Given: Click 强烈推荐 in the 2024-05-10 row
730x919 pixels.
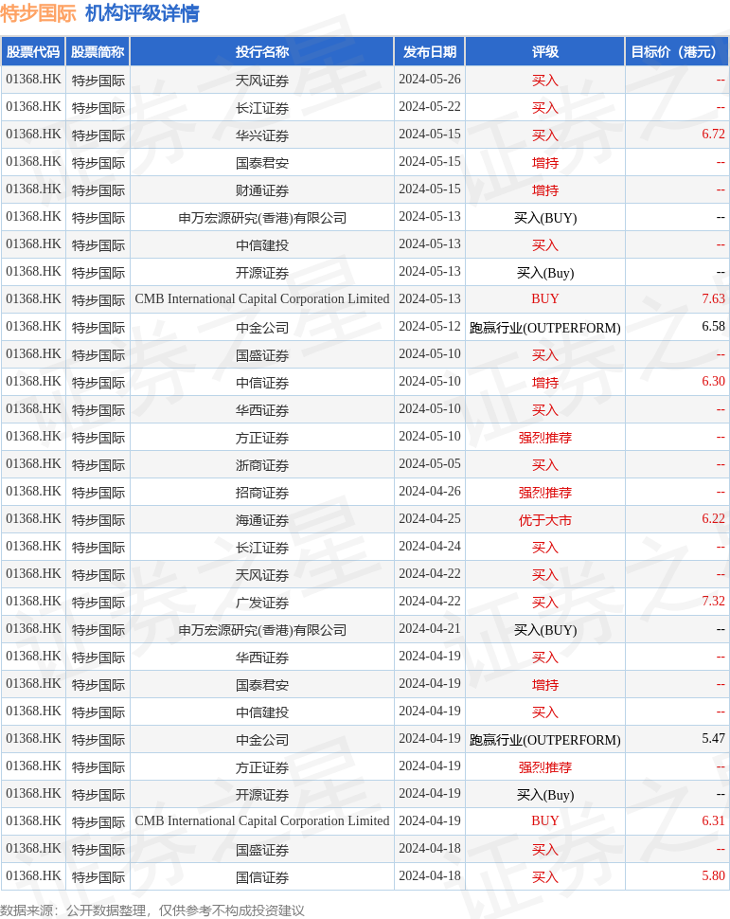Looking at the screenshot, I should (544, 438).
